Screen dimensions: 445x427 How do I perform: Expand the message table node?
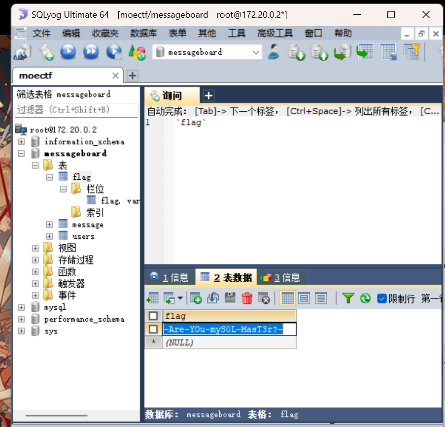[x=49, y=225]
